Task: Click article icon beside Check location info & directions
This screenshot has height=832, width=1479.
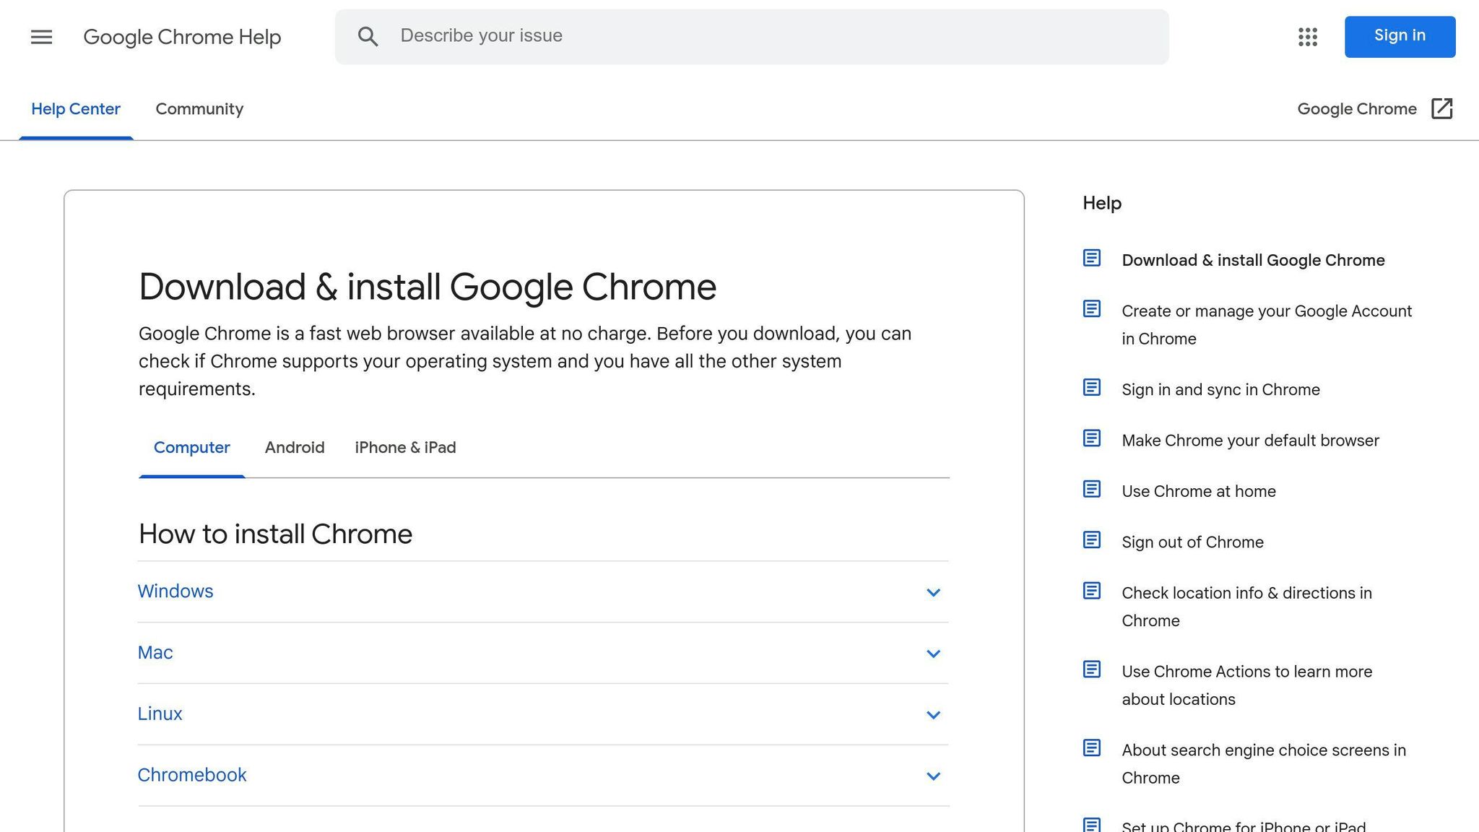Action: point(1091,591)
